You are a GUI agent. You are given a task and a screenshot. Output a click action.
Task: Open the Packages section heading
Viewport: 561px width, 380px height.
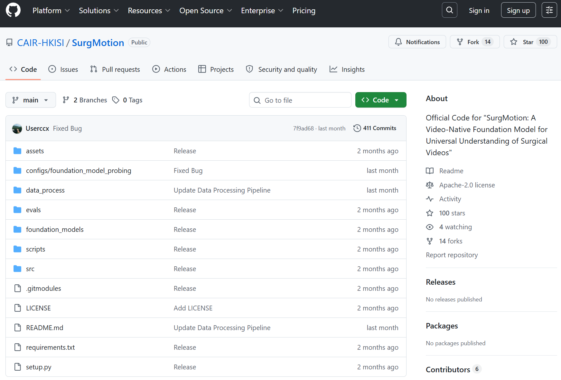coord(442,326)
